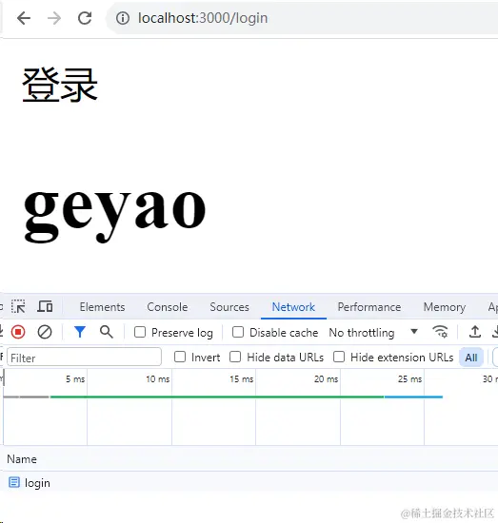Enable the Preserve log checkbox
This screenshot has height=523, width=498.
[x=140, y=332]
